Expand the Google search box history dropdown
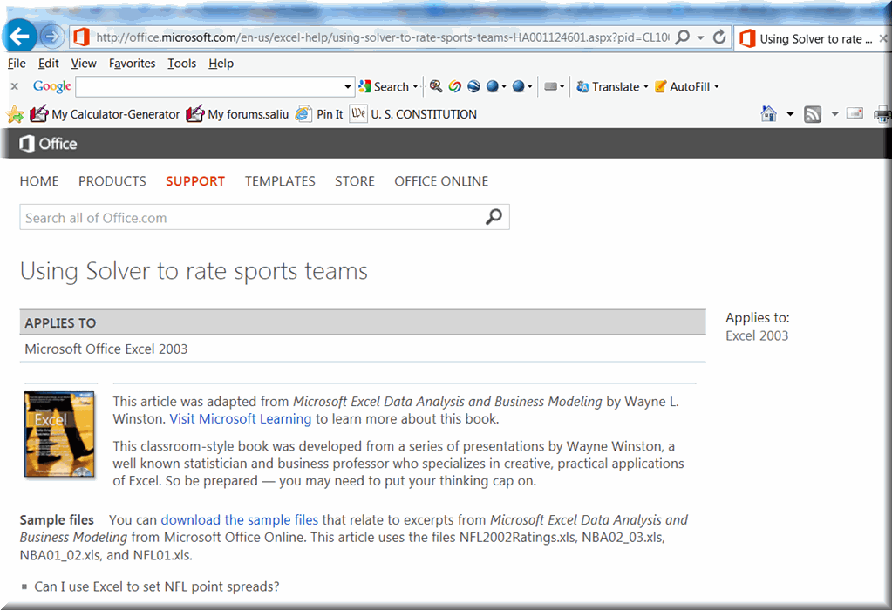The width and height of the screenshot is (892, 610). (348, 87)
